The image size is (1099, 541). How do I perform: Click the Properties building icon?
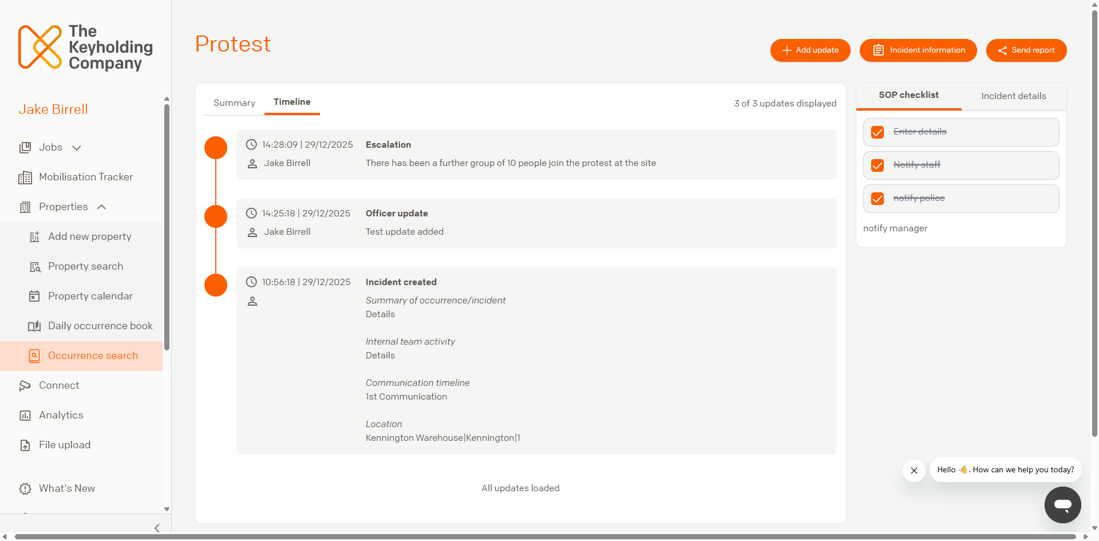point(25,207)
